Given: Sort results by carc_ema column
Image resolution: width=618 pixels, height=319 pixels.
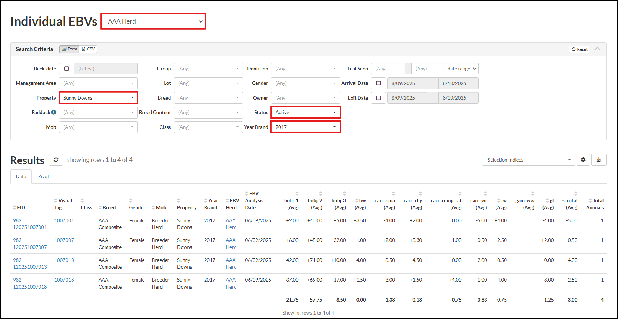Looking at the screenshot, I should [393, 193].
